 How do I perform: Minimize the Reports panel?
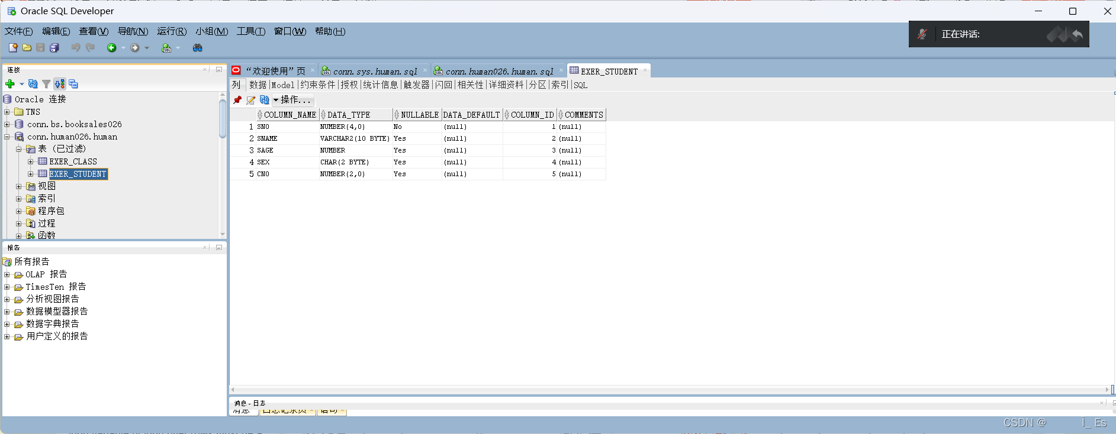coord(218,247)
